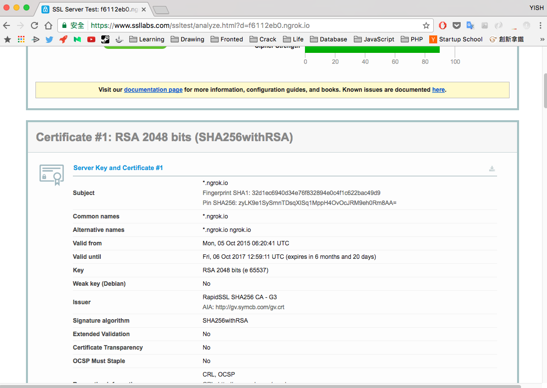Open the Crack bookmarks folder
Viewport: 547px width, 388px height.
(263, 39)
